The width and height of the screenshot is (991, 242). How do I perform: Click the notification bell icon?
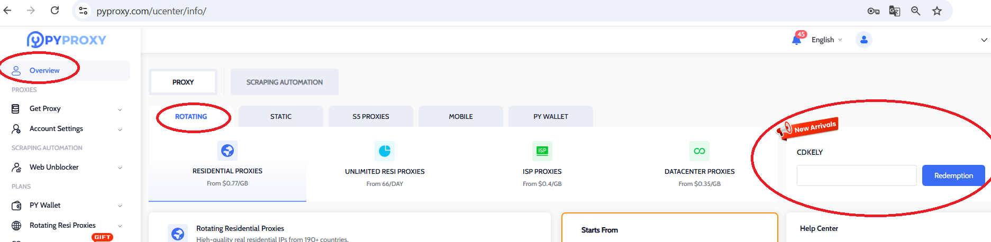point(796,40)
